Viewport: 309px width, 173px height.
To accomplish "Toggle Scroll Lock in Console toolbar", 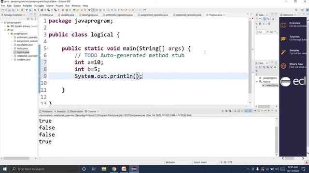I will (239, 111).
